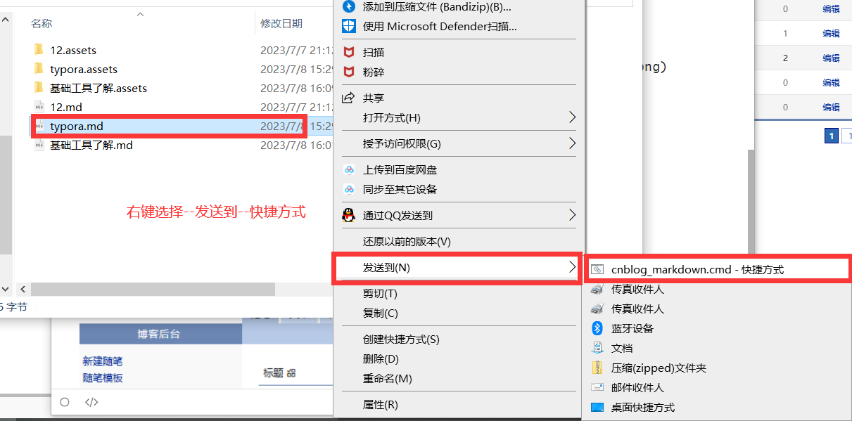Choose 重命名(M) in the context menu
The height and width of the screenshot is (421, 852).
click(x=388, y=378)
